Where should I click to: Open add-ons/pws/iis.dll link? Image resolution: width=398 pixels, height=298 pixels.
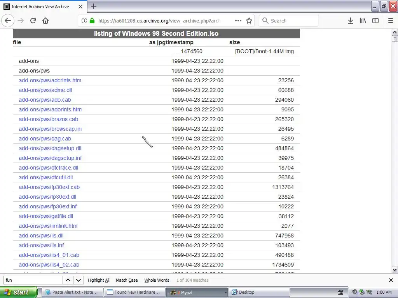(41, 236)
